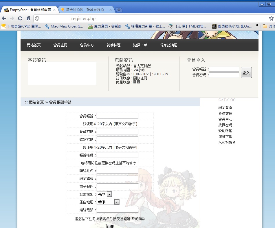
Task: Open a new tab with the plus button
Action: [119, 10]
